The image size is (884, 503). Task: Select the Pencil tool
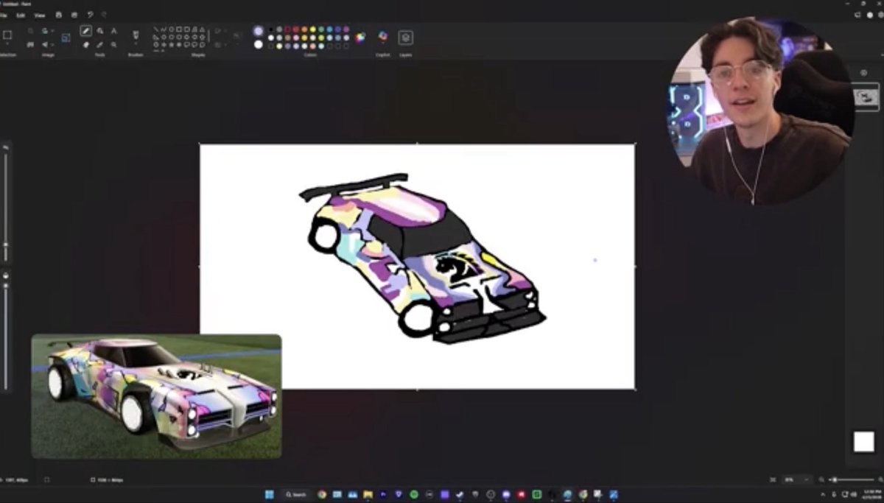pyautogui.click(x=85, y=31)
